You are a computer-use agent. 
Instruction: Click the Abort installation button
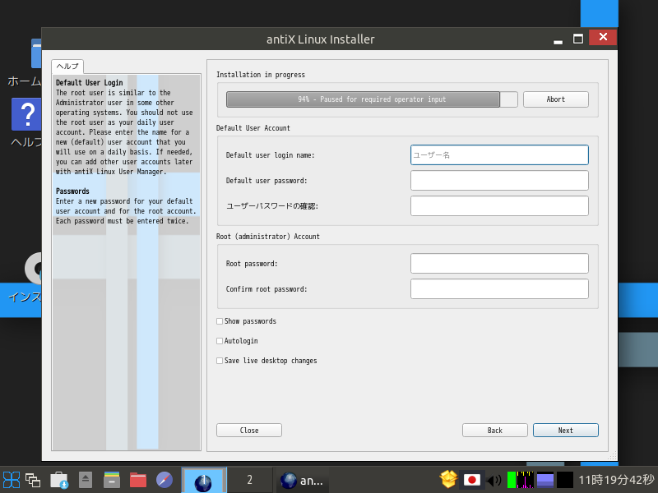(x=556, y=99)
